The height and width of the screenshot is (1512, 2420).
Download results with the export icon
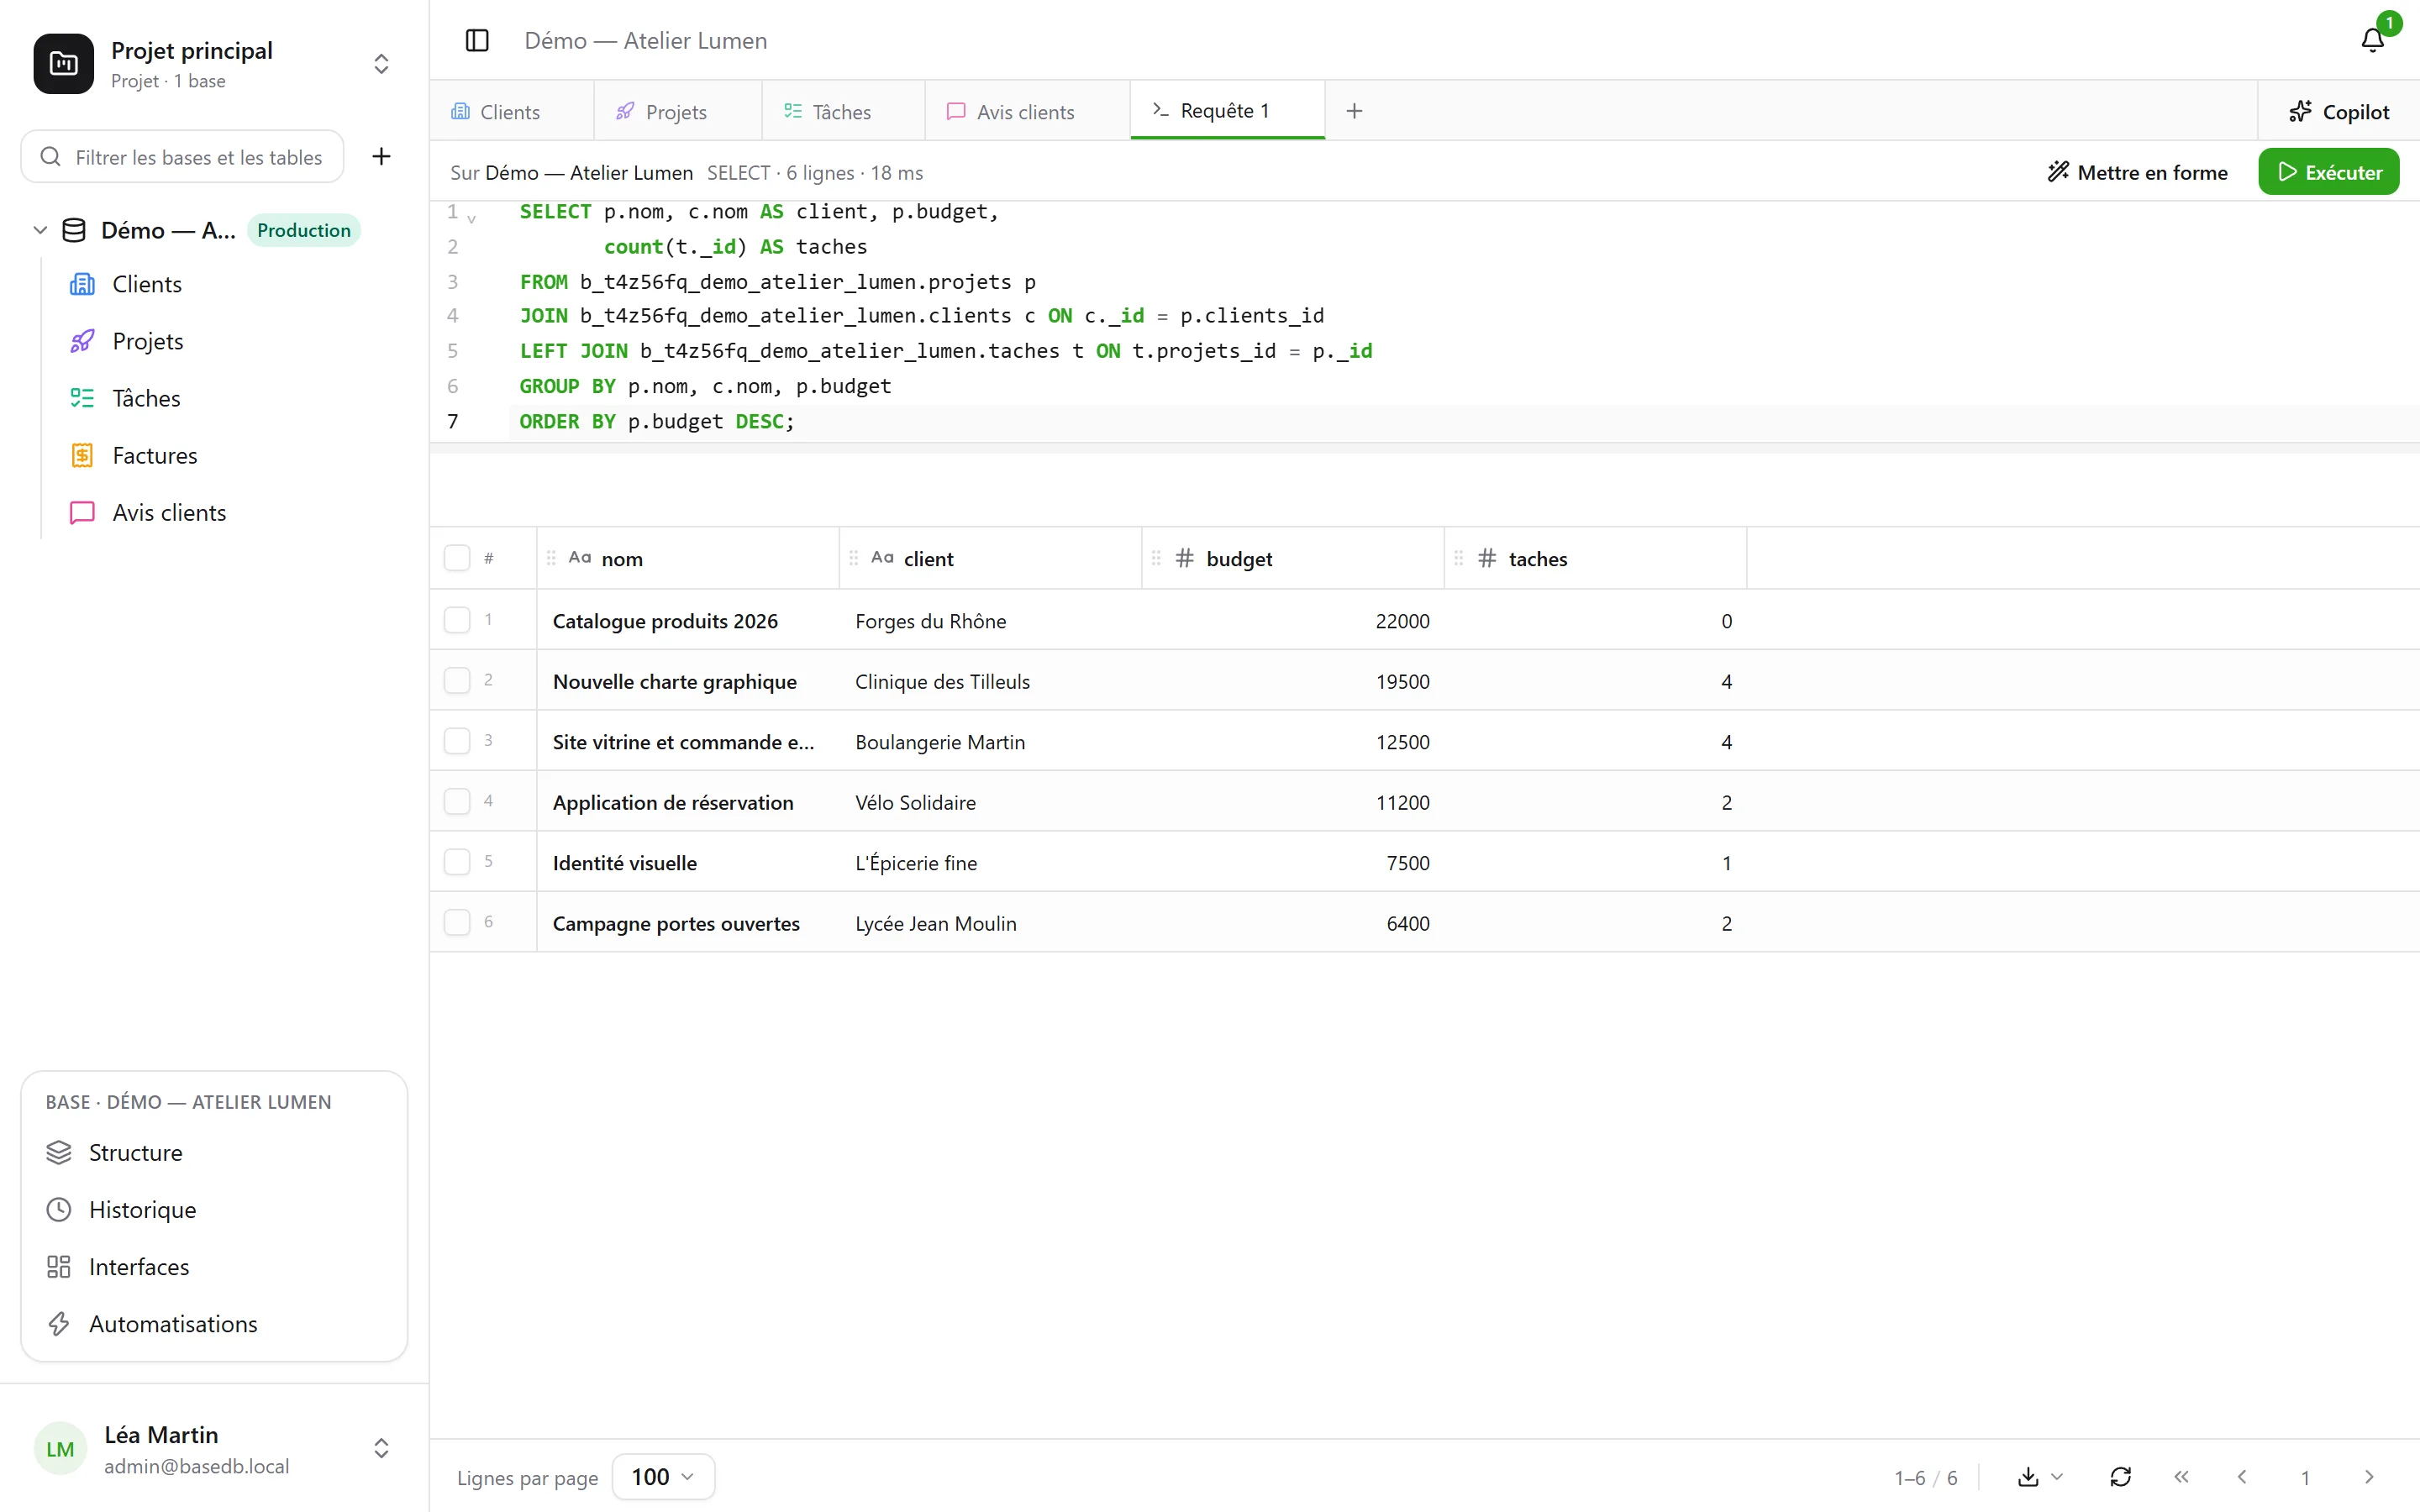pos(2028,1476)
